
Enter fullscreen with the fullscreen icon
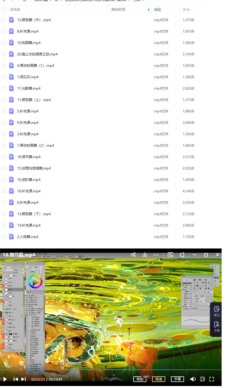click(212, 379)
